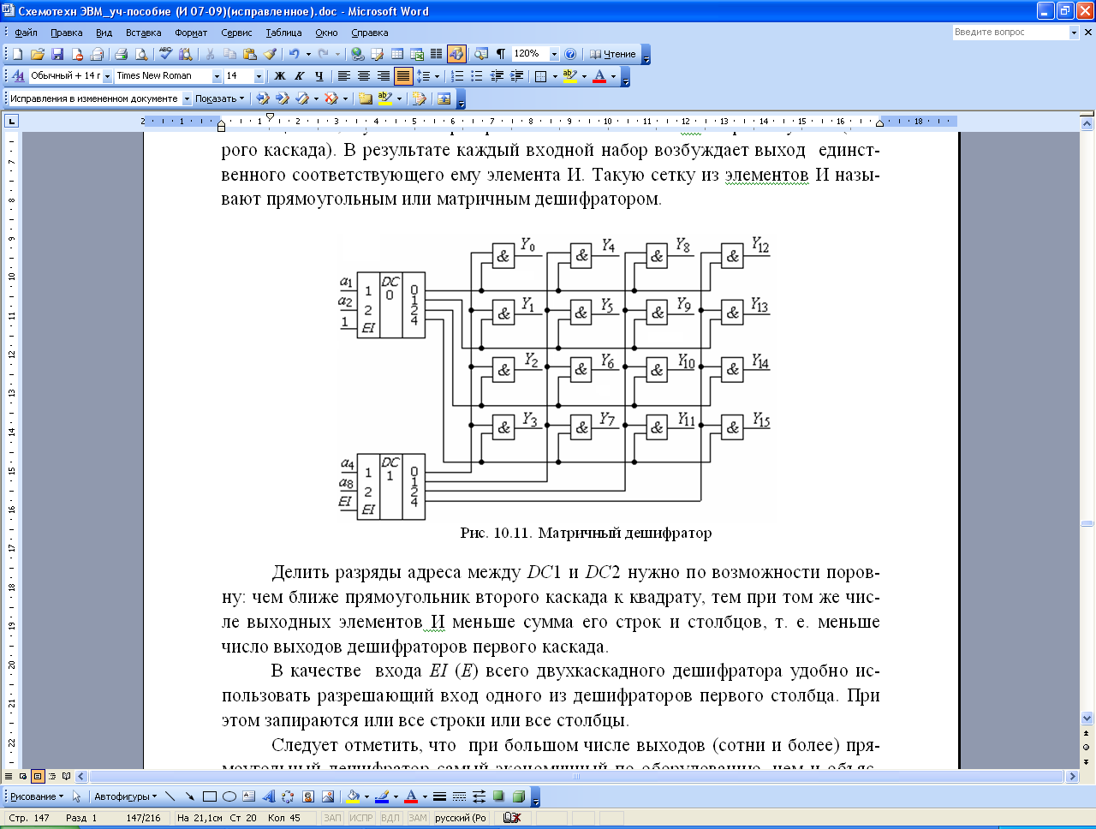Click the Columns icon
The image size is (1096, 829).
click(437, 54)
